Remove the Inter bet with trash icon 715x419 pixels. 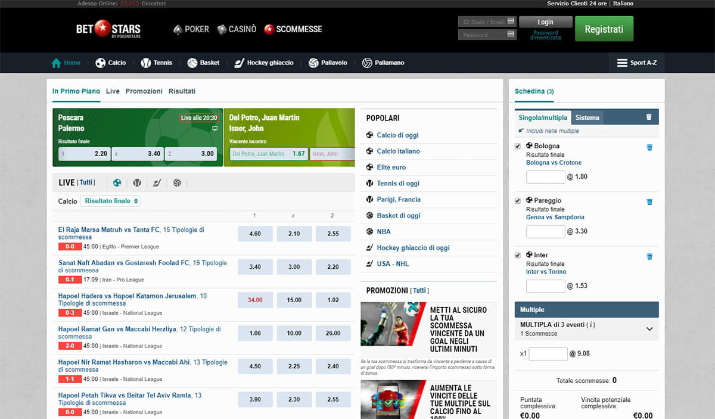click(x=649, y=257)
